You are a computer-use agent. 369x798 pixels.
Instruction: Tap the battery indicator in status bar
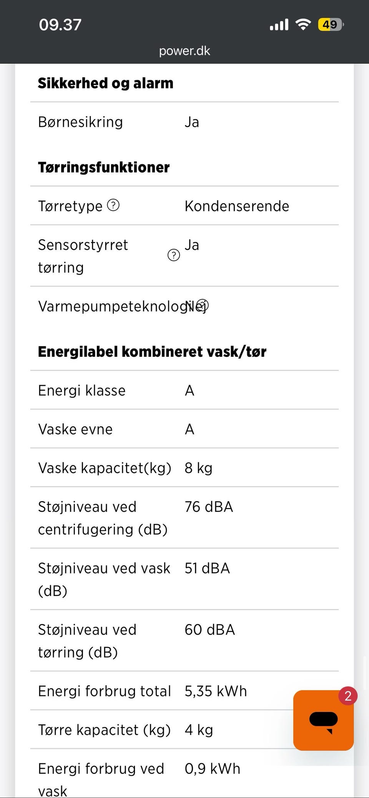[x=330, y=25]
